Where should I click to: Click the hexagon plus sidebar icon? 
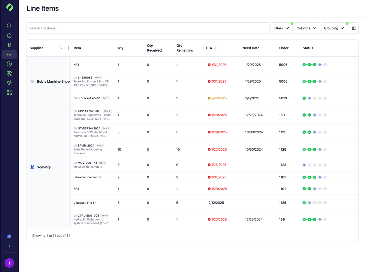click(9, 64)
